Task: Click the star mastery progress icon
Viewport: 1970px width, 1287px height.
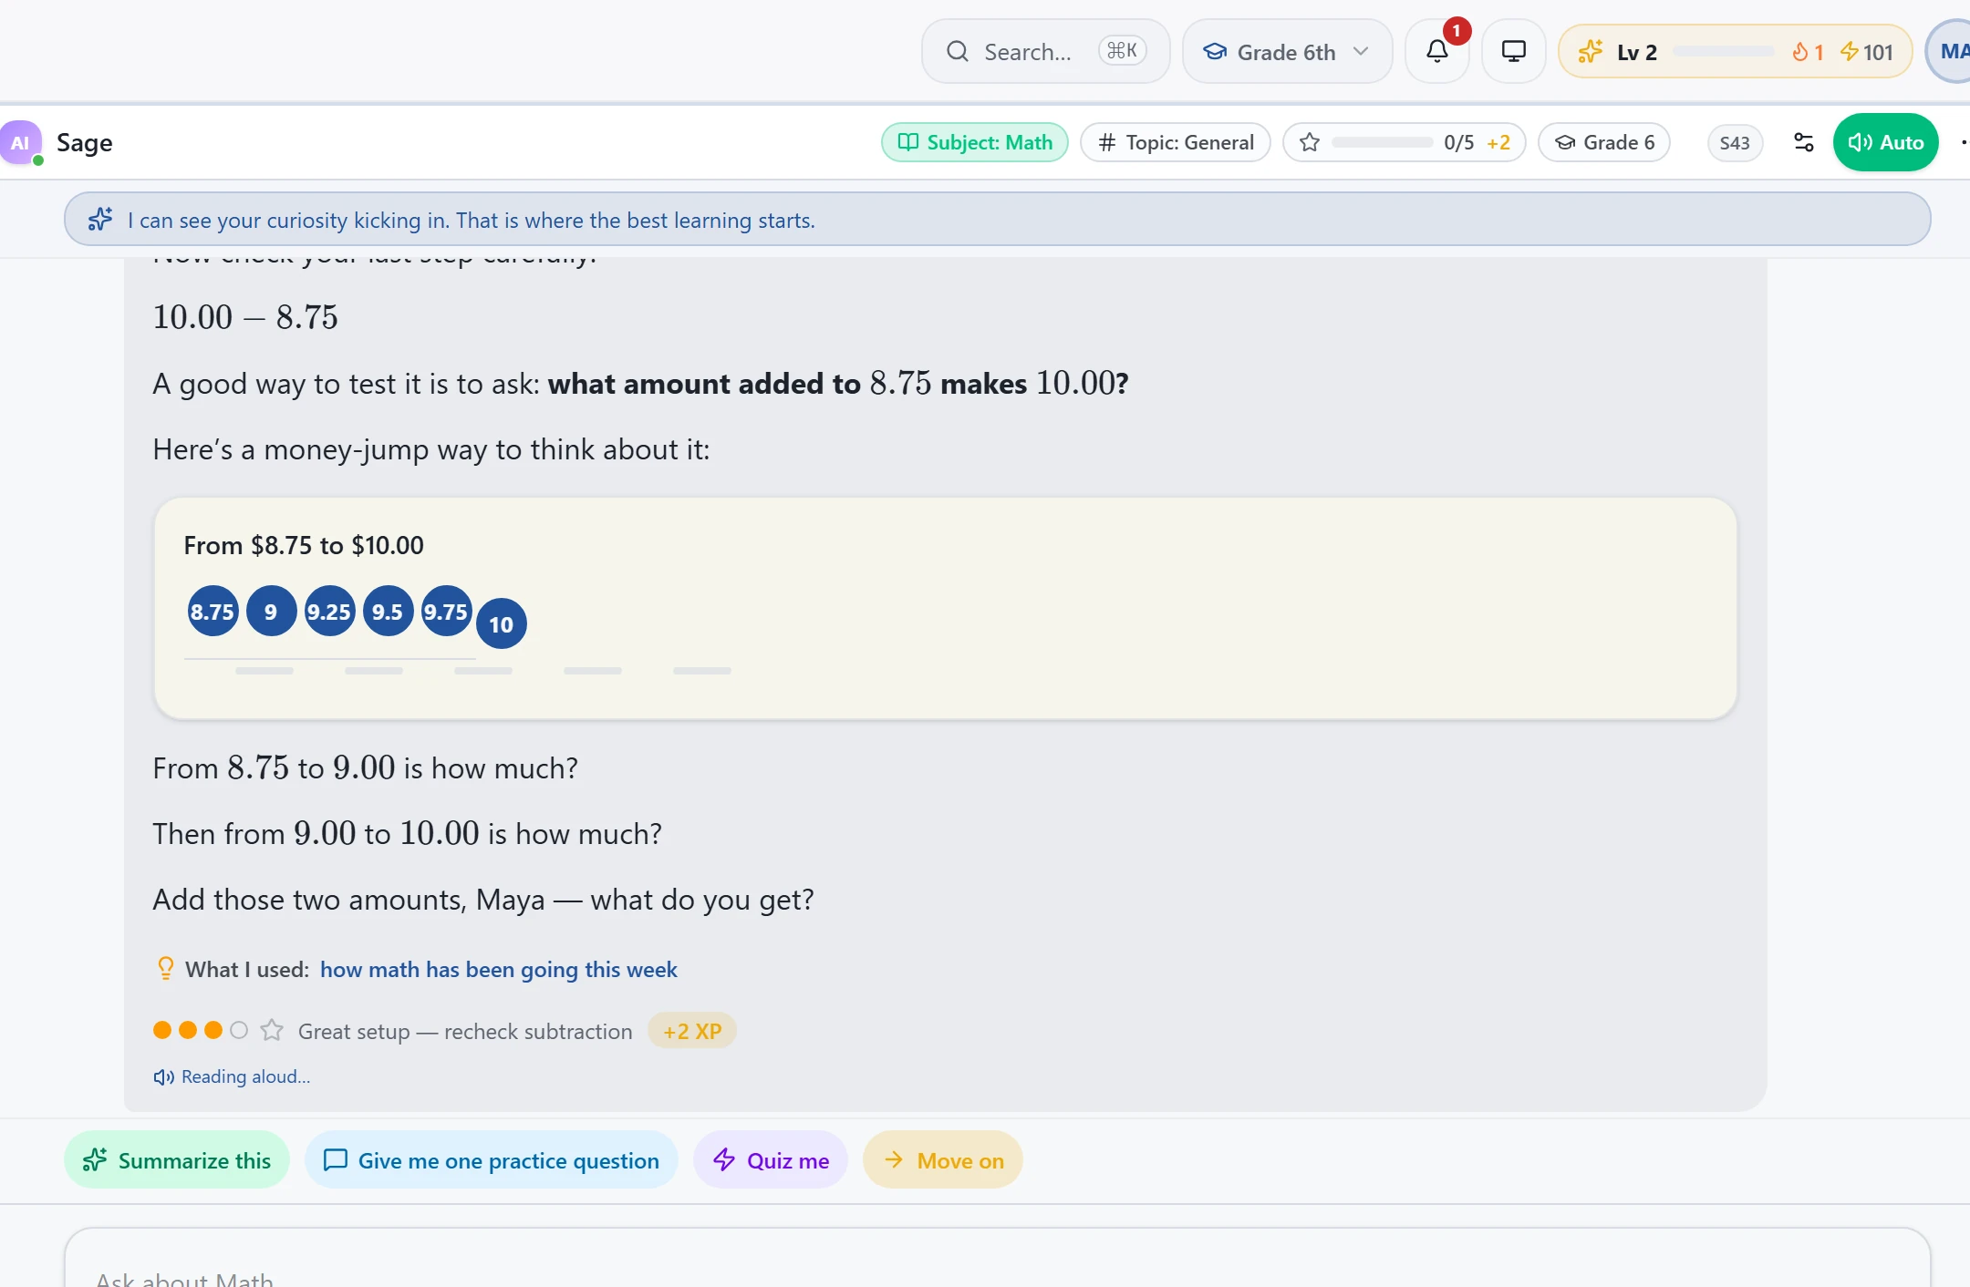Action: click(1310, 142)
